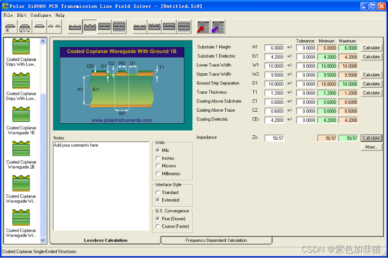The image size is (388, 258).
Task: Click the structure list scrollbar thumb
Action: tap(43, 165)
